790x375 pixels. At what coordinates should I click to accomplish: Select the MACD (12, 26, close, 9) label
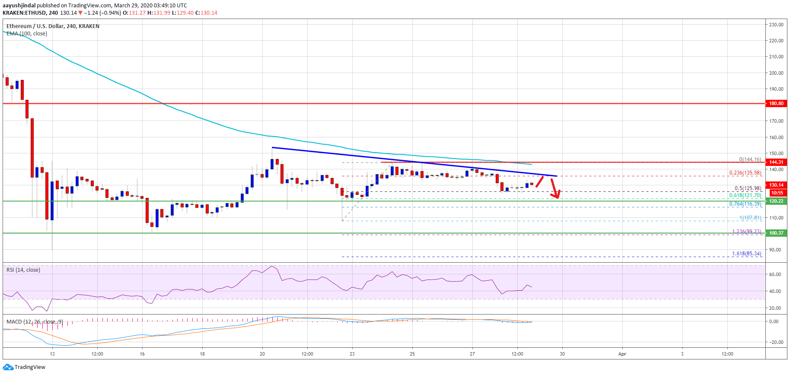pos(35,322)
